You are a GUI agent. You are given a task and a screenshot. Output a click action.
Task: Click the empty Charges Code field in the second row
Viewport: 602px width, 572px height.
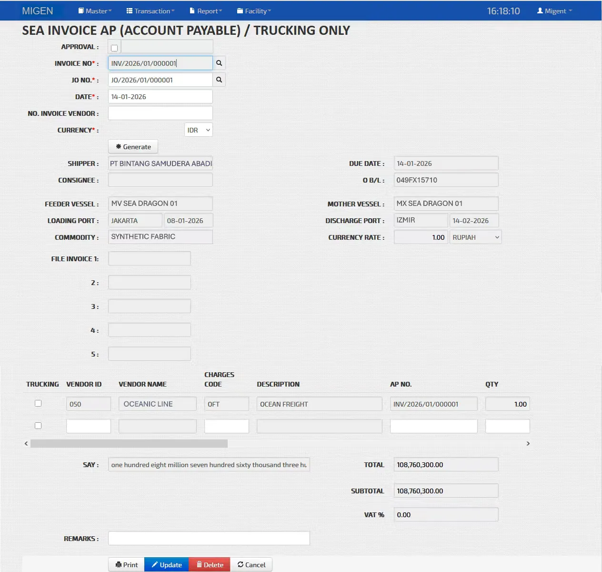tap(227, 426)
